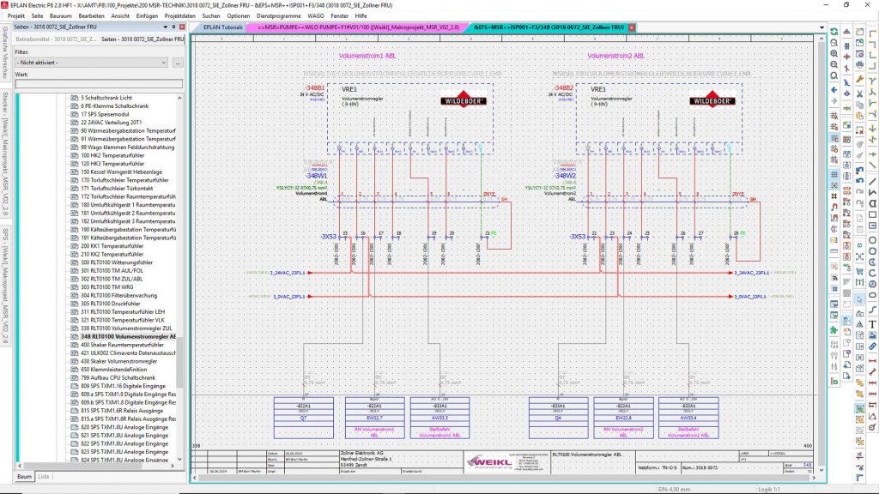879x494 pixels.
Task: Unpin the Seiten navigator panel pushpin
Action: 173,26
